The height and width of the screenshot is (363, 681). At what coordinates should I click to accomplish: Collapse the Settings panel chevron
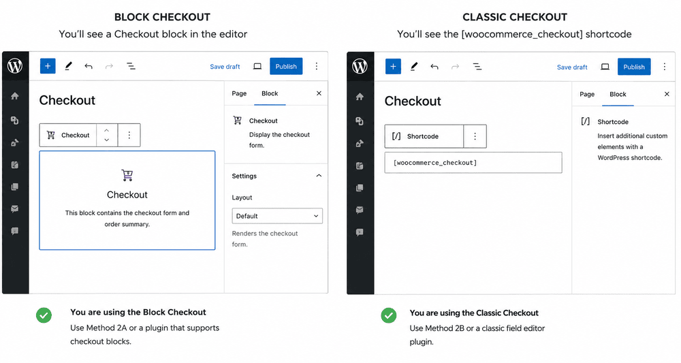click(319, 176)
